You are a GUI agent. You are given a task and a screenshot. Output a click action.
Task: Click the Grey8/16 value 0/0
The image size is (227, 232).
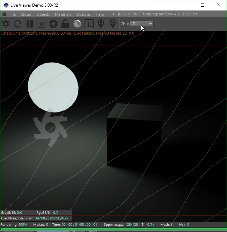[x=20, y=213]
